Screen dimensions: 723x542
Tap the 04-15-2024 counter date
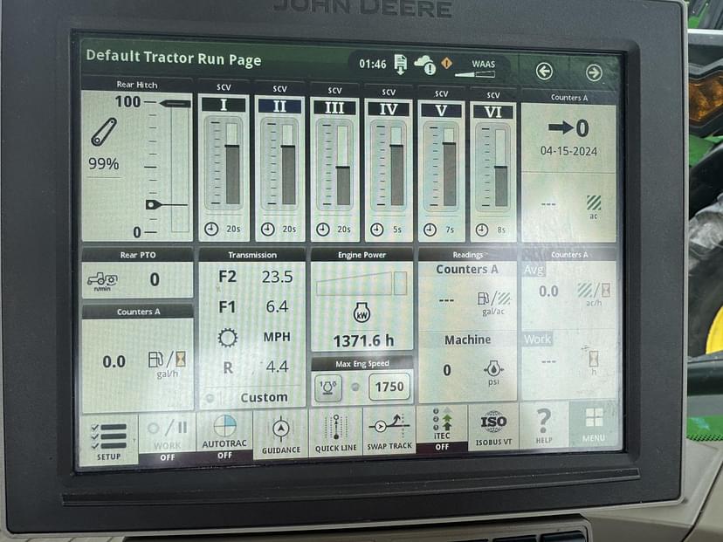(x=568, y=151)
